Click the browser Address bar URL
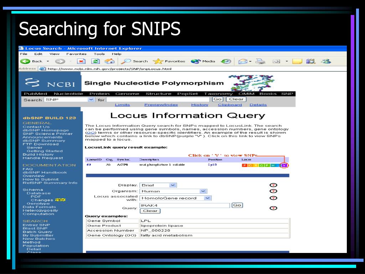The image size is (365, 274). point(109,69)
